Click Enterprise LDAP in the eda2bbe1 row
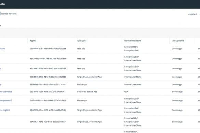200x133 pixels. (x=132, y=57)
